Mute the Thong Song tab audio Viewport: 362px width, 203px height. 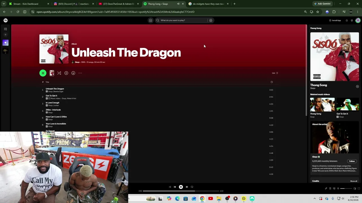178,4
